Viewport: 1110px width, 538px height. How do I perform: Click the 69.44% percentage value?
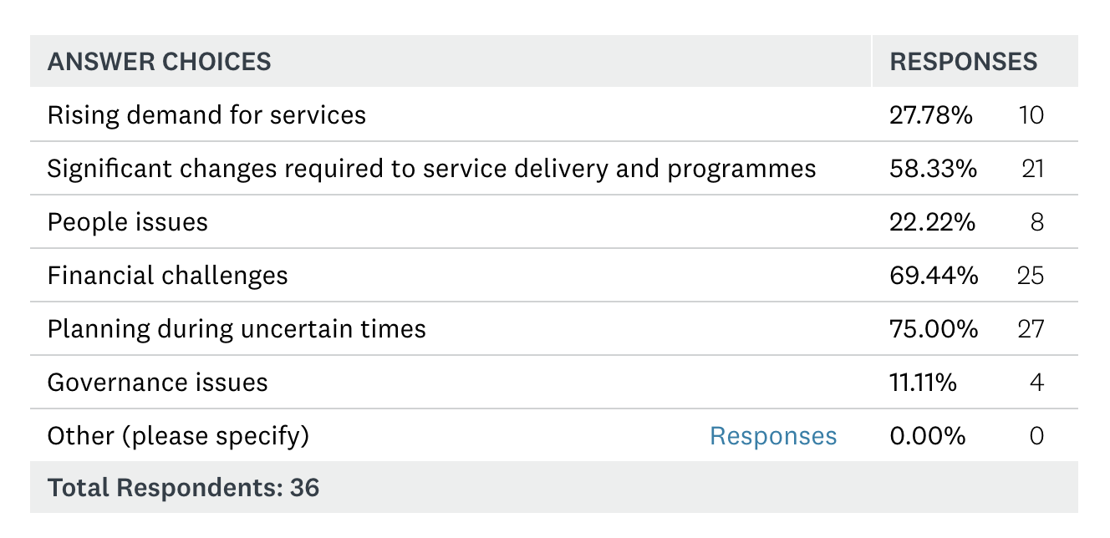[934, 275]
